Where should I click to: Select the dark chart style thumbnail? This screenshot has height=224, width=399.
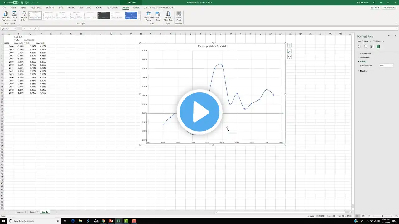point(103,16)
